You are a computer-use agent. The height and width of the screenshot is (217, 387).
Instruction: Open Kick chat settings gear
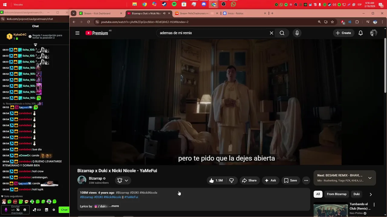[x=54, y=210]
